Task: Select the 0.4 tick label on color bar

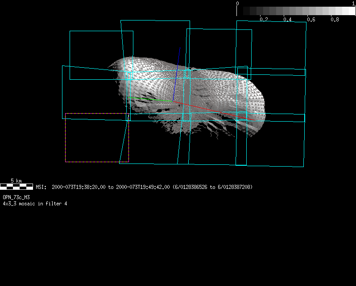Action: click(287, 20)
